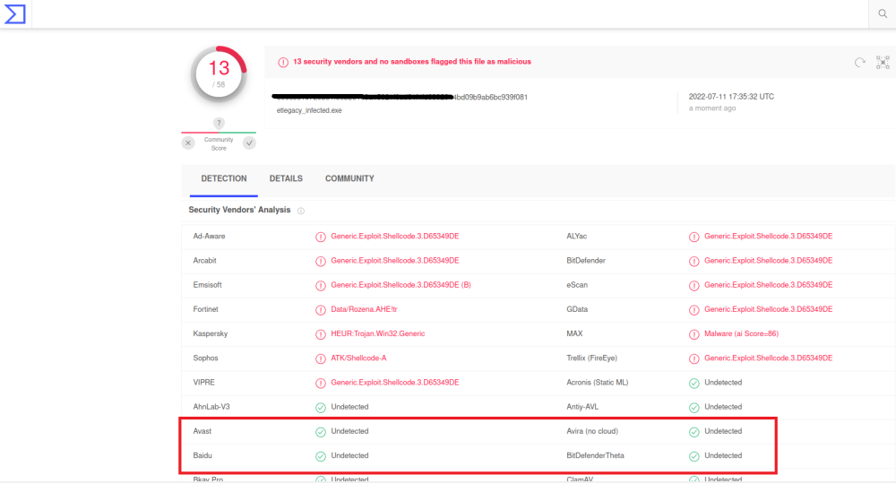Open the DETAILS tab
The width and height of the screenshot is (896, 483).
point(286,179)
